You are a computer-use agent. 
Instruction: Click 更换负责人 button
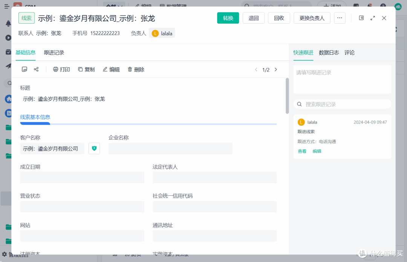coord(312,18)
